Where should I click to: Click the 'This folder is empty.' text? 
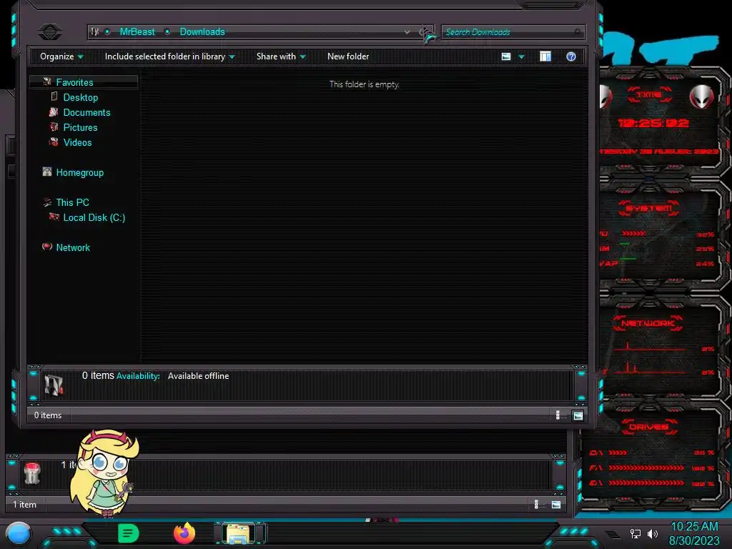pos(365,84)
